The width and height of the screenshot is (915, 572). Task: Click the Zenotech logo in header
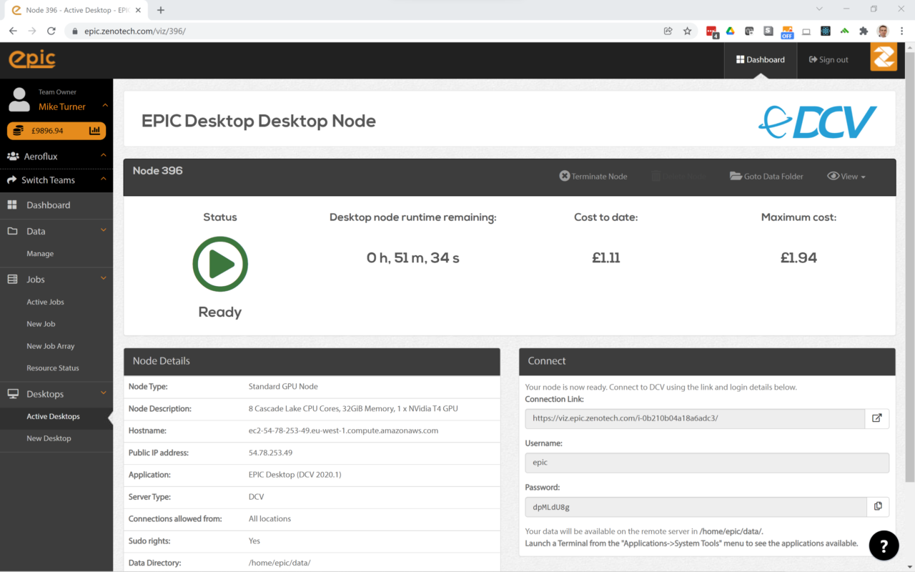[884, 58]
